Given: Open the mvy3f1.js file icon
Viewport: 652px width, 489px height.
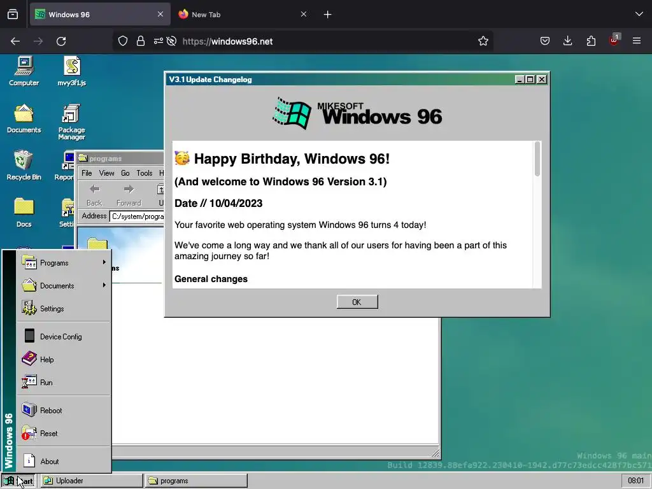Looking at the screenshot, I should click(71, 71).
